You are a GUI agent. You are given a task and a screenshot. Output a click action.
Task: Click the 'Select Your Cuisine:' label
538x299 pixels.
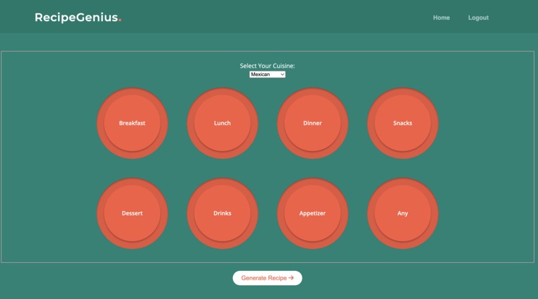click(x=267, y=66)
